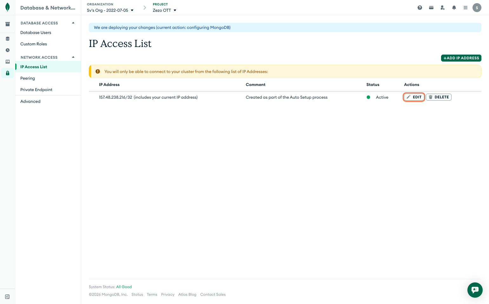Open the help question mark icon
The width and height of the screenshot is (489, 304).
(x=420, y=8)
